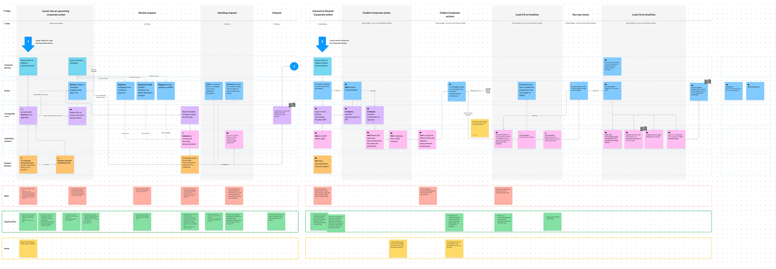776x269 pixels.
Task: Select the 'CREST is involved' sticky note
Action: pyautogui.click(x=214, y=91)
